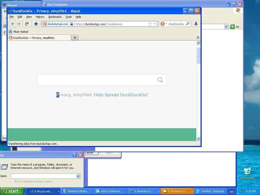Switch to Add or Remove Programs taskbar button
The width and height of the screenshot is (260, 195).
click(110, 191)
